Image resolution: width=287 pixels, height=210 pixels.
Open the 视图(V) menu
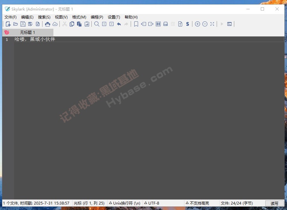(61, 17)
